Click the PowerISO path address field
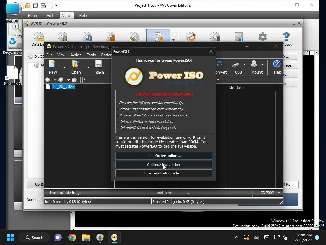Image resolution: width=326 pixels, height=245 pixels. pos(97,80)
